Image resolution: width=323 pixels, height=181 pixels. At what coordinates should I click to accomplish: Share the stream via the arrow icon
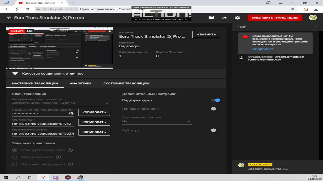point(224,18)
